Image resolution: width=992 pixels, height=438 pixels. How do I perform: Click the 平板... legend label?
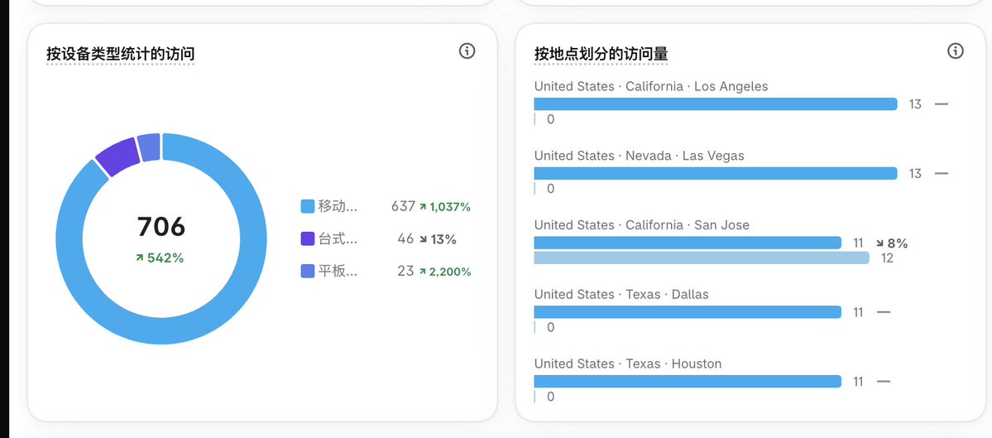coord(338,272)
